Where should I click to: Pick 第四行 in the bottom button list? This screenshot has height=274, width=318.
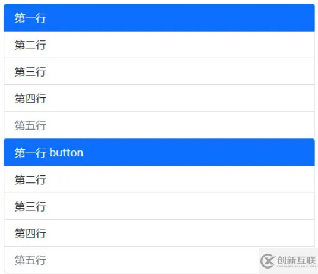[x=159, y=233]
